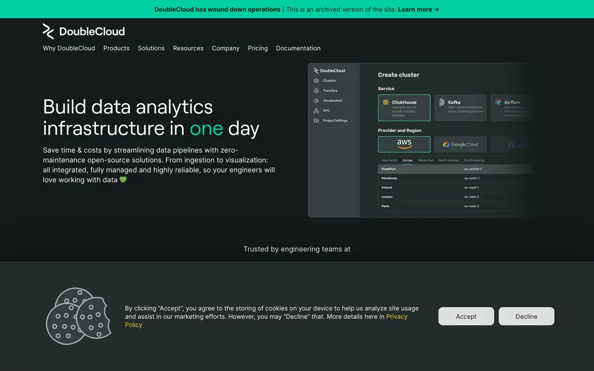594x371 pixels.
Task: Select the VPC network icon
Action: [x=316, y=111]
